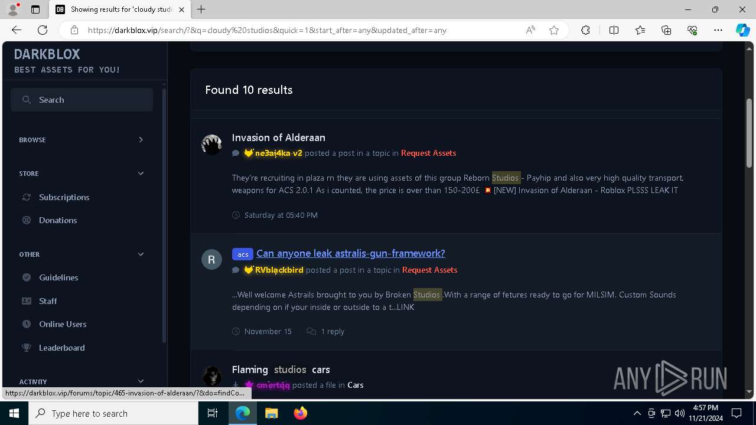Collapse the STORE section chevron
756x425 pixels.
(x=141, y=174)
